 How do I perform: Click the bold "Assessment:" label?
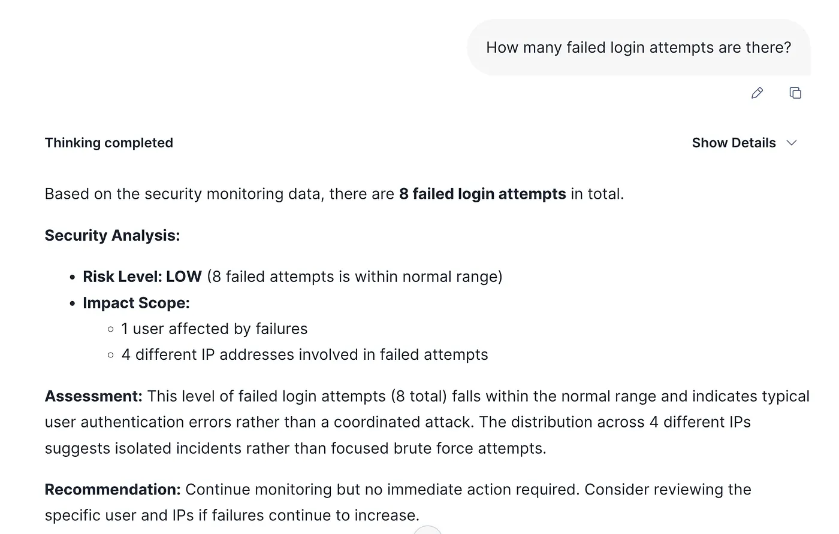coord(93,396)
